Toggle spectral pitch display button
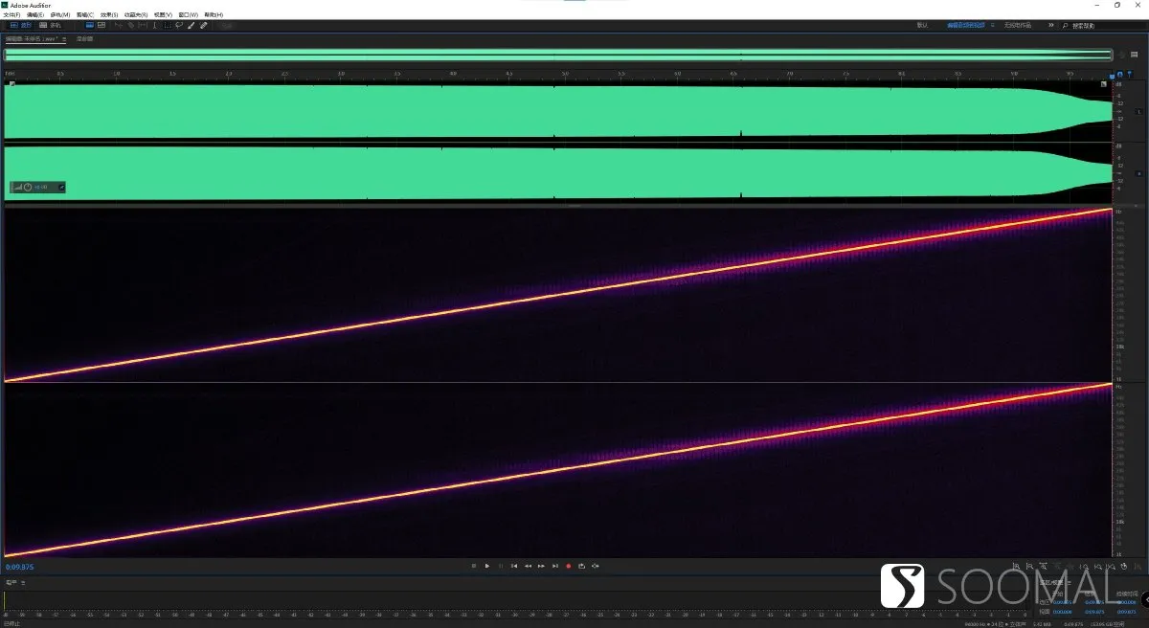This screenshot has width=1149, height=628. click(x=101, y=25)
